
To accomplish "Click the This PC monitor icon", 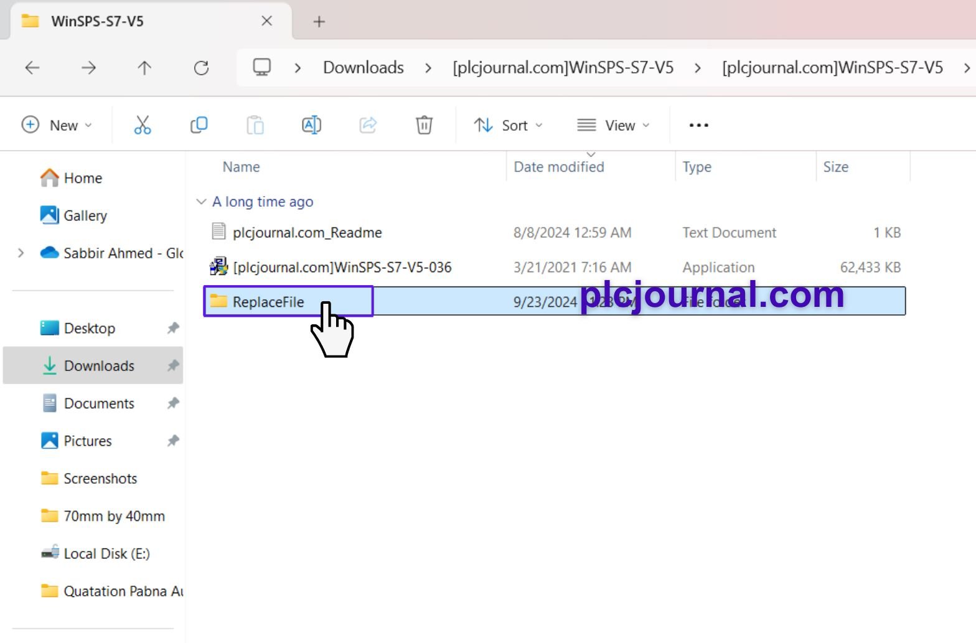I will pyautogui.click(x=261, y=67).
